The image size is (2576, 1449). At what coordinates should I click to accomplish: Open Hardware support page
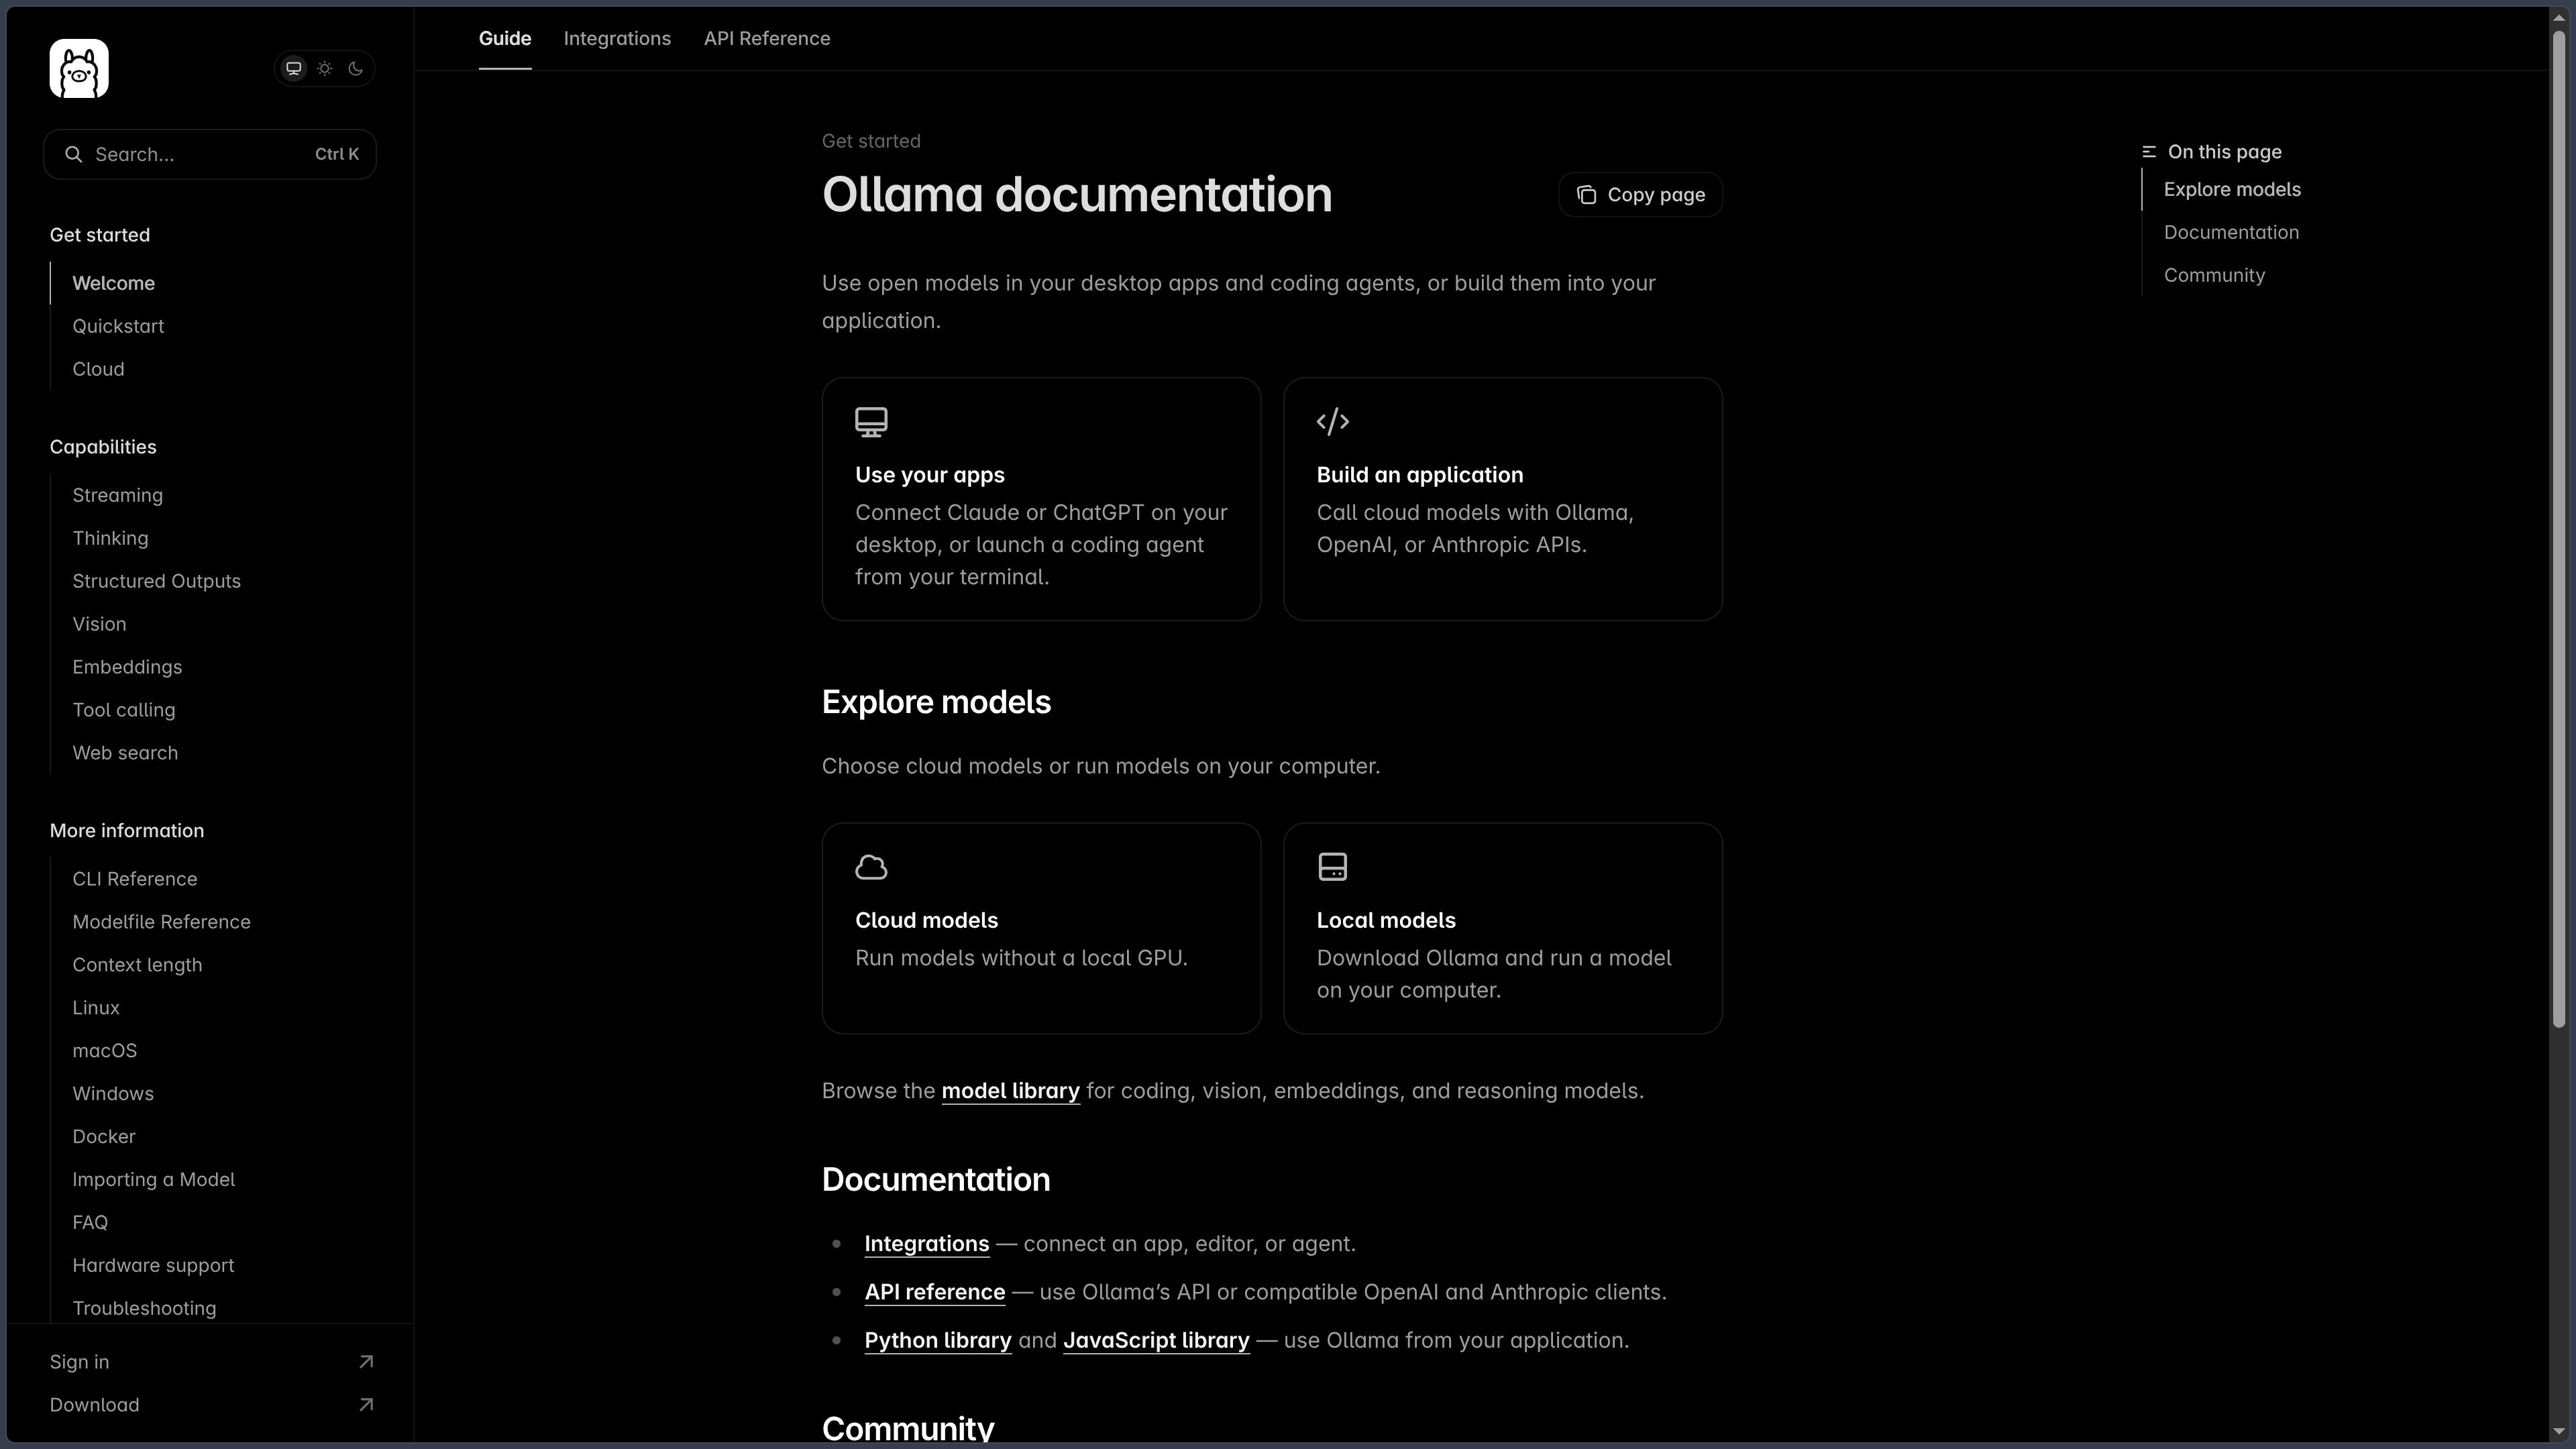[153, 1266]
